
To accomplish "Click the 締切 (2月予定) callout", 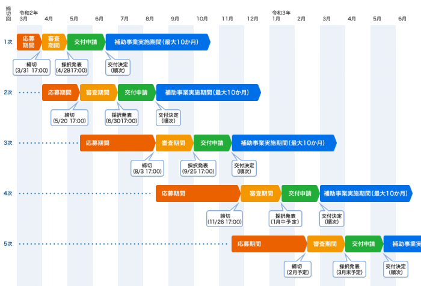I will [x=300, y=269].
